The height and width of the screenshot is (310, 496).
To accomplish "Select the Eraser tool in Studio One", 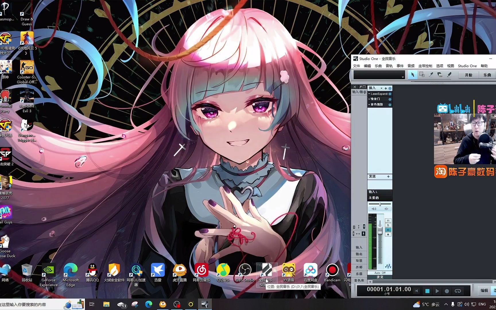I will coord(440,75).
